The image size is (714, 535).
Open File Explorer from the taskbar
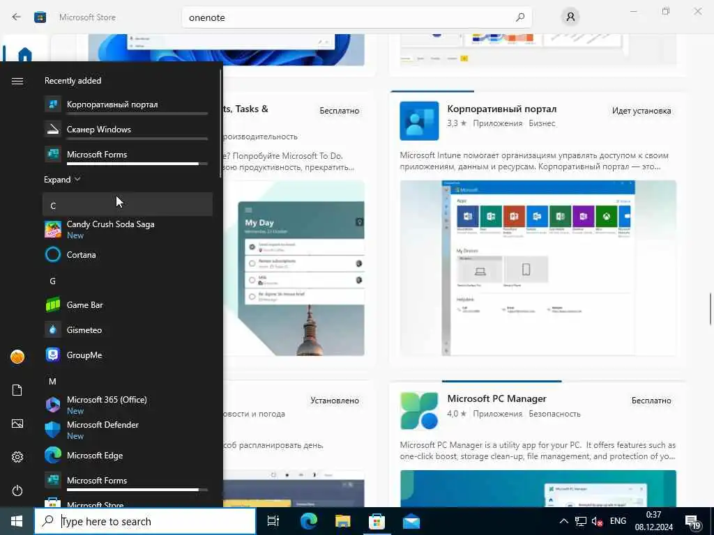tap(342, 521)
